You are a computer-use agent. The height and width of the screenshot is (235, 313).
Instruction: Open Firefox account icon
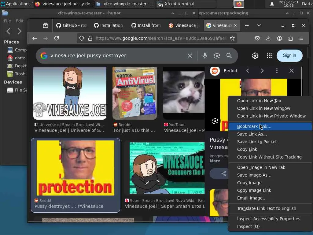[x=279, y=38]
